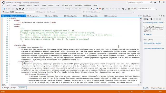Click the tab overflow chevrons icon
The height and width of the screenshot is (93, 166).
[139, 16]
